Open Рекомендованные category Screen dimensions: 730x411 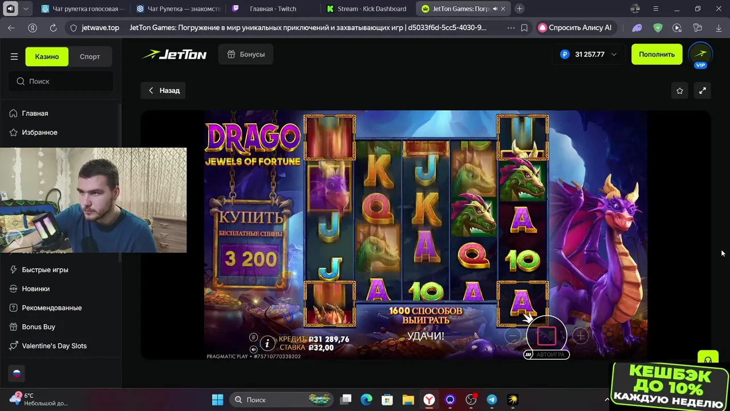pyautogui.click(x=51, y=308)
